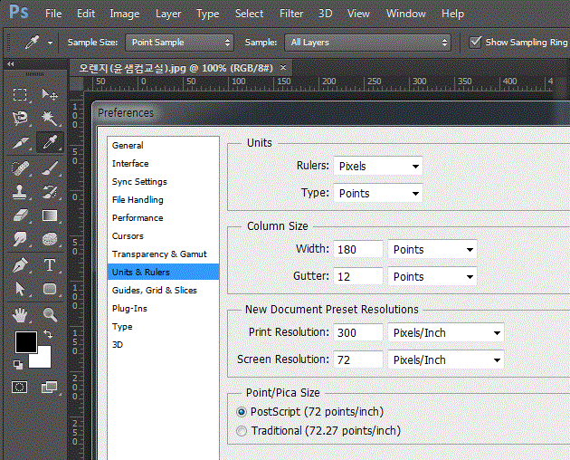Open the Type menu in menu bar
Screen dimensions: 570x460
pos(207,14)
